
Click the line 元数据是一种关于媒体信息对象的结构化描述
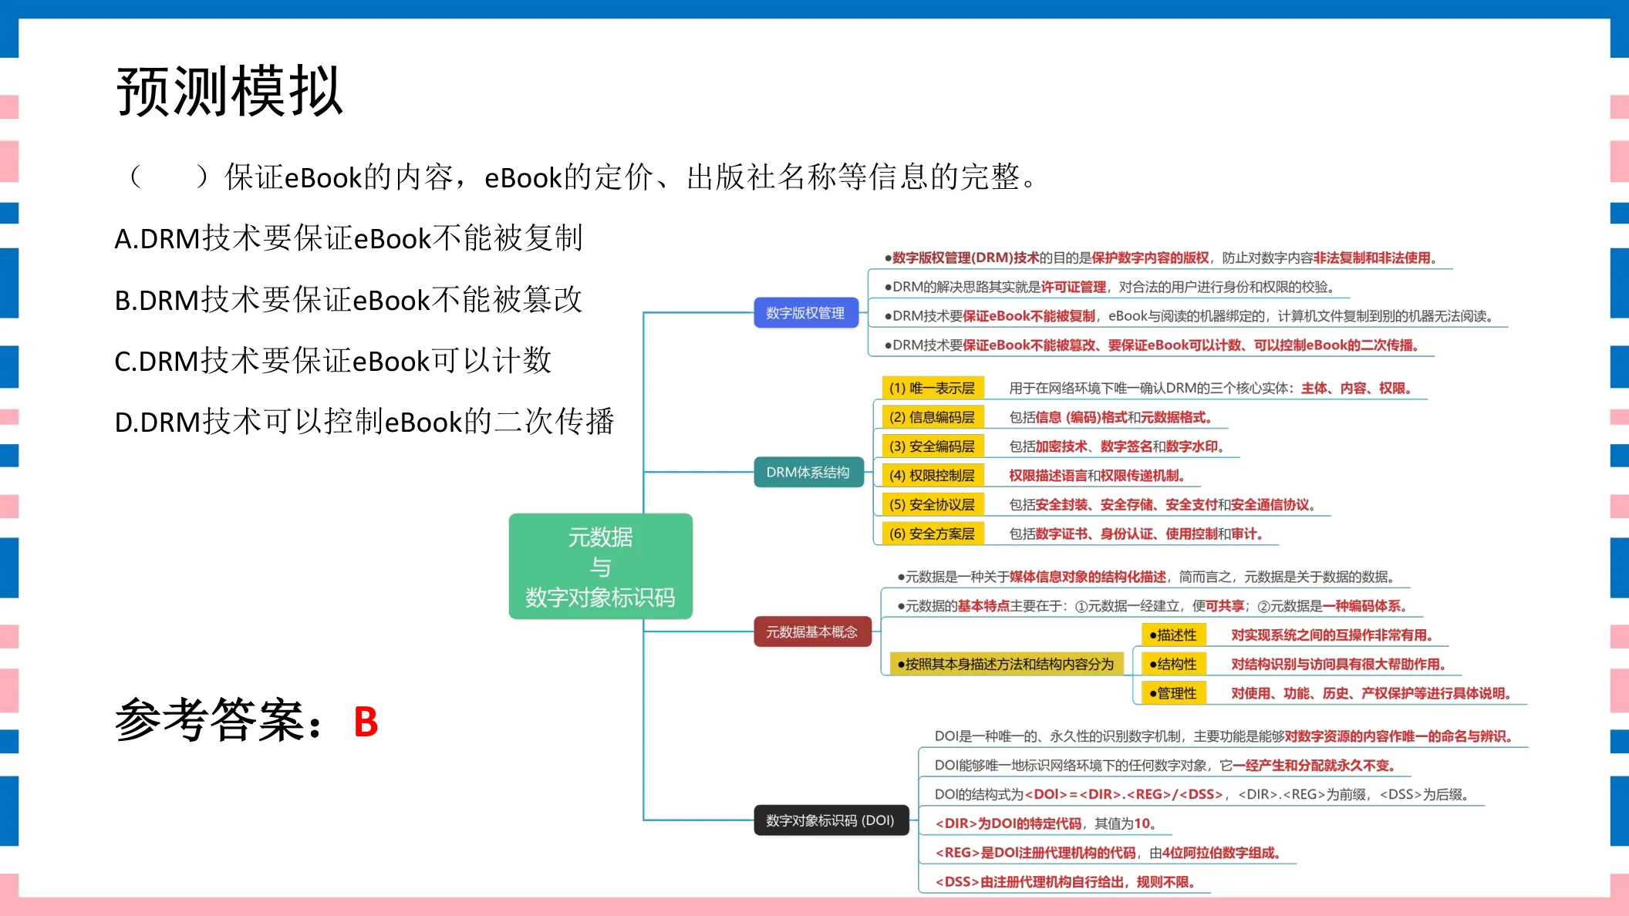[x=1147, y=577]
